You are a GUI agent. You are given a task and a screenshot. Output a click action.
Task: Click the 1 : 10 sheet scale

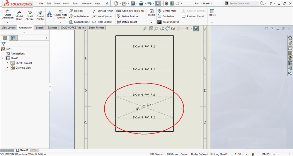coord(238,154)
